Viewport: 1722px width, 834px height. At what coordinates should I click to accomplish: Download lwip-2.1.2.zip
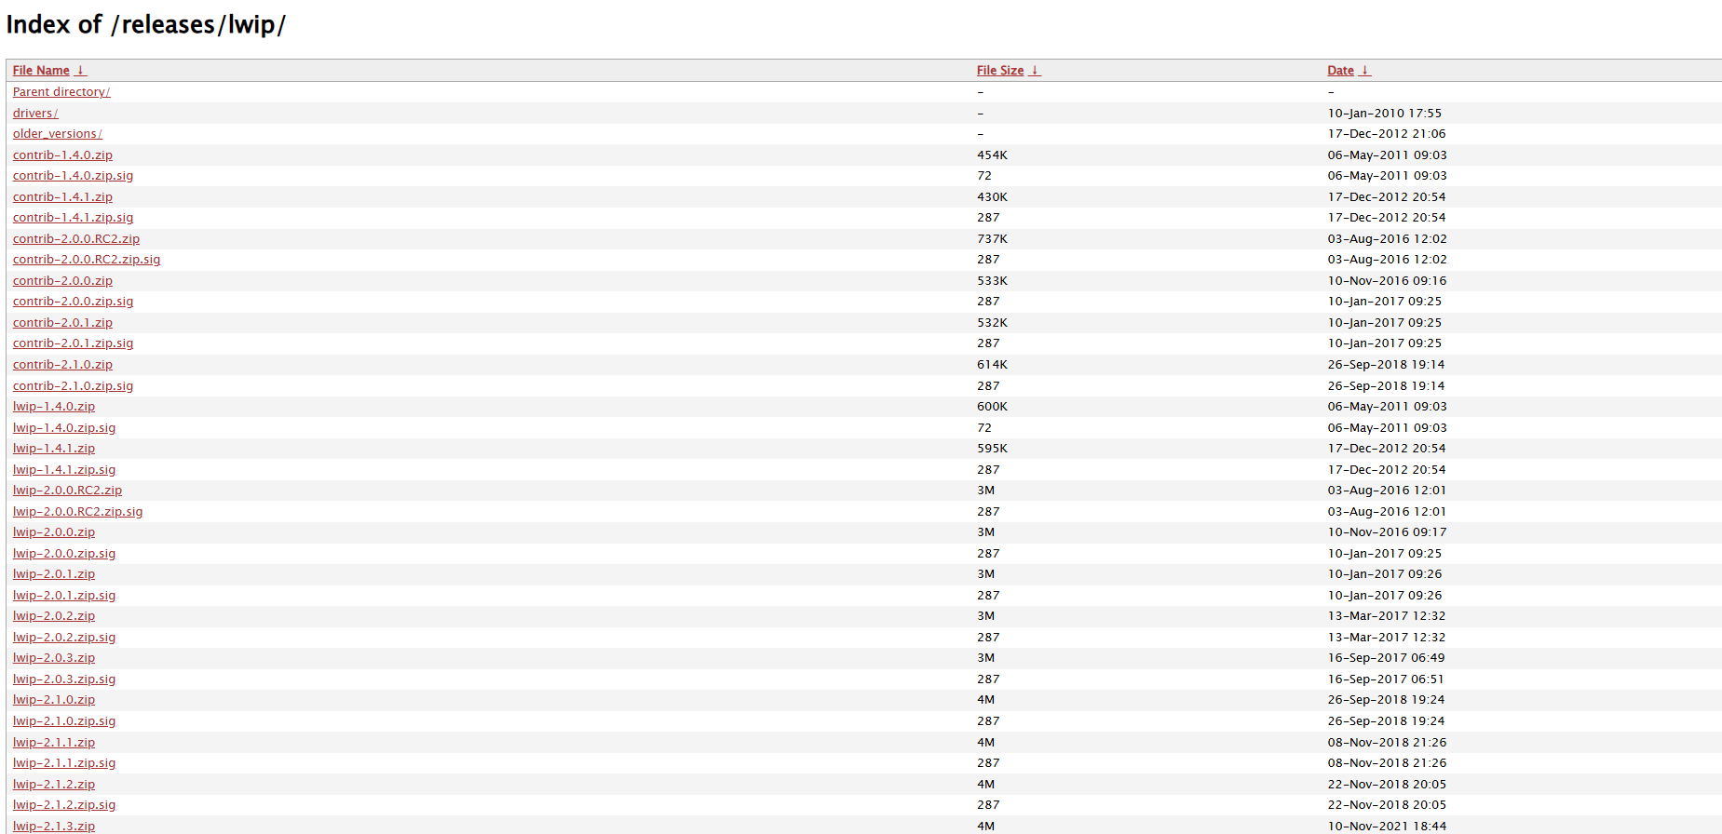54,785
